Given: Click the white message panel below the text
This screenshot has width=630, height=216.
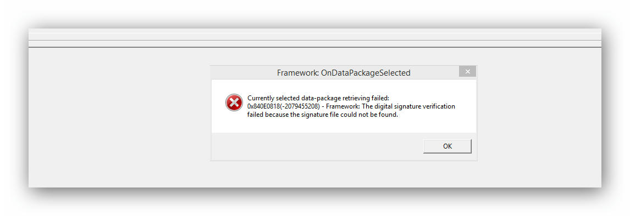Looking at the screenshot, I should 344,126.
